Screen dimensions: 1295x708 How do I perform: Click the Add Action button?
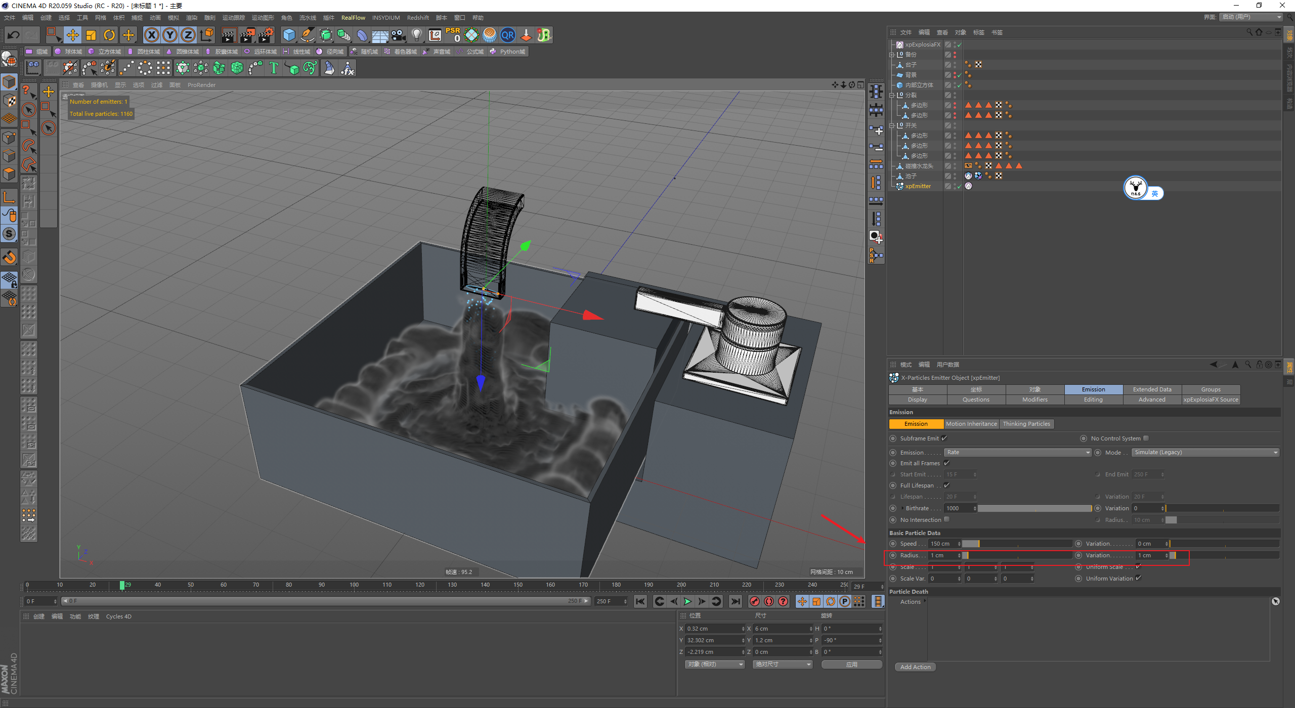pos(915,667)
